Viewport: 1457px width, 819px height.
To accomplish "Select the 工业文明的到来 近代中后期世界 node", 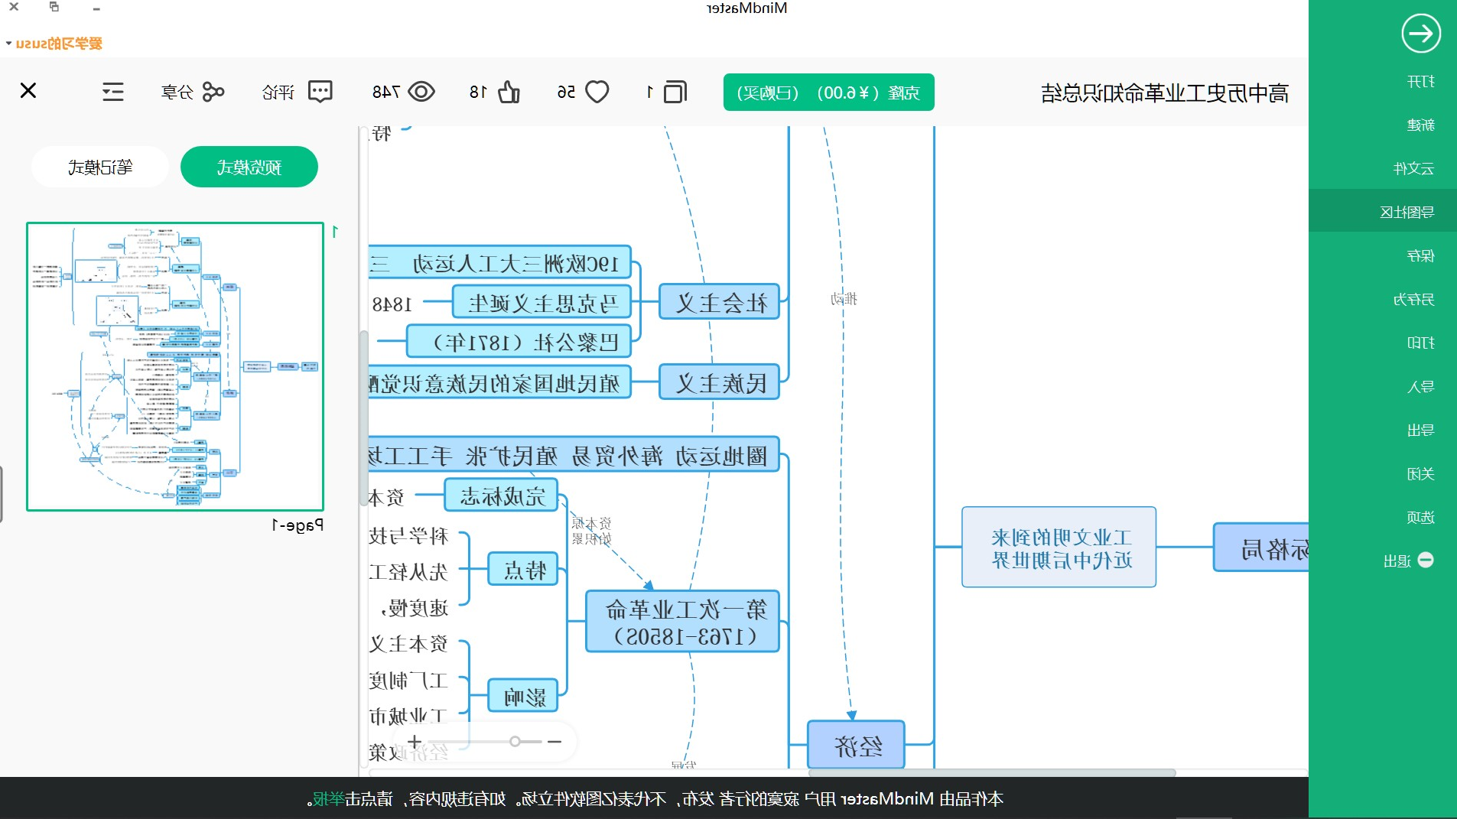I will [1059, 548].
